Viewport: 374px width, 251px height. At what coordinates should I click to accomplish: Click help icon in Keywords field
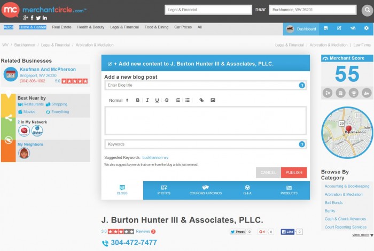tap(302, 144)
